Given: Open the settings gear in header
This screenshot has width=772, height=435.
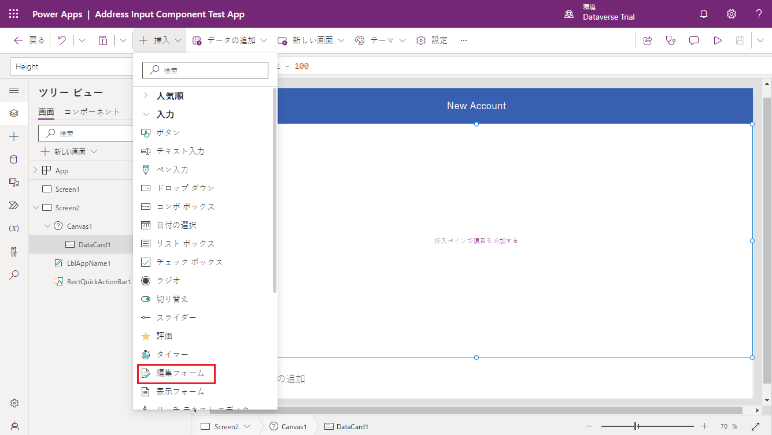Looking at the screenshot, I should pyautogui.click(x=732, y=14).
